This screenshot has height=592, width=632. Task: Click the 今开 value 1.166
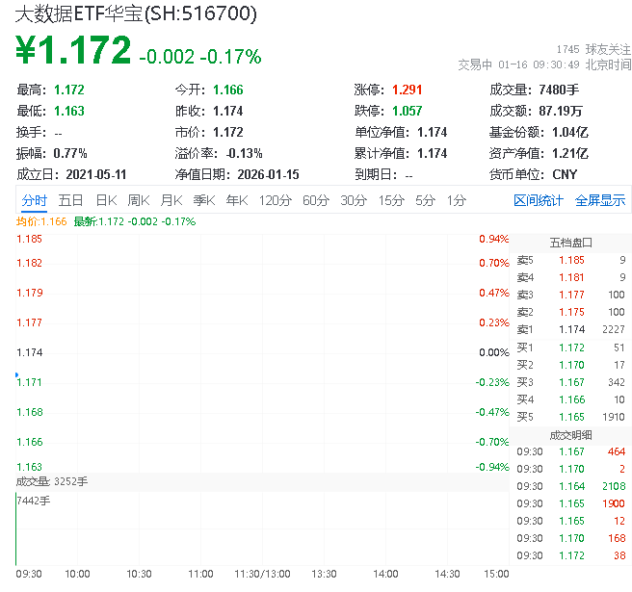(x=228, y=90)
